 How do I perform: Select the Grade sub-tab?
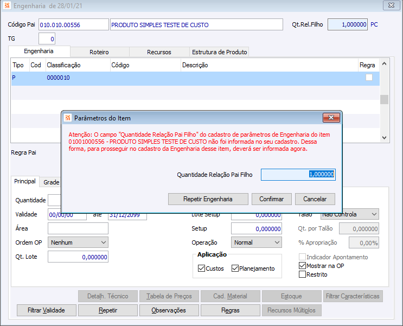click(51, 182)
